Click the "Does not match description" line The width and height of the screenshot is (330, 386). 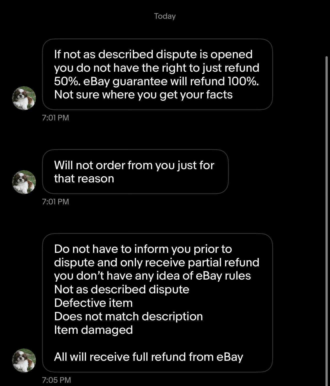pos(128,316)
